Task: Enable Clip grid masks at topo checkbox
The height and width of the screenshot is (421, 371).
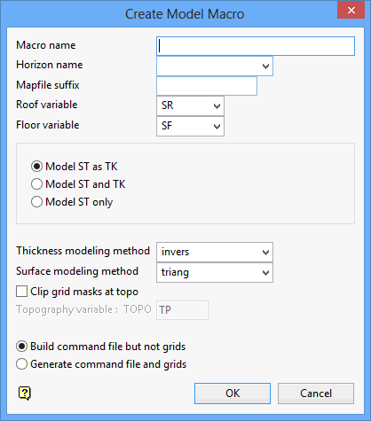Action: point(22,292)
